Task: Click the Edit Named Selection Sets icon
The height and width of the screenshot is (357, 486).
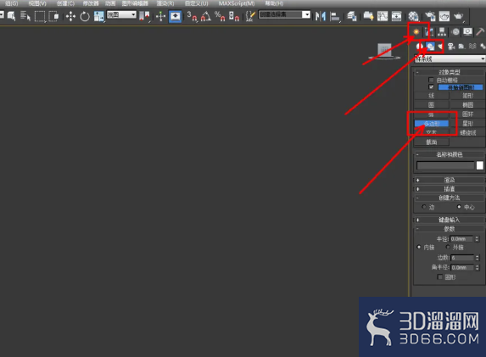Action: click(x=250, y=16)
